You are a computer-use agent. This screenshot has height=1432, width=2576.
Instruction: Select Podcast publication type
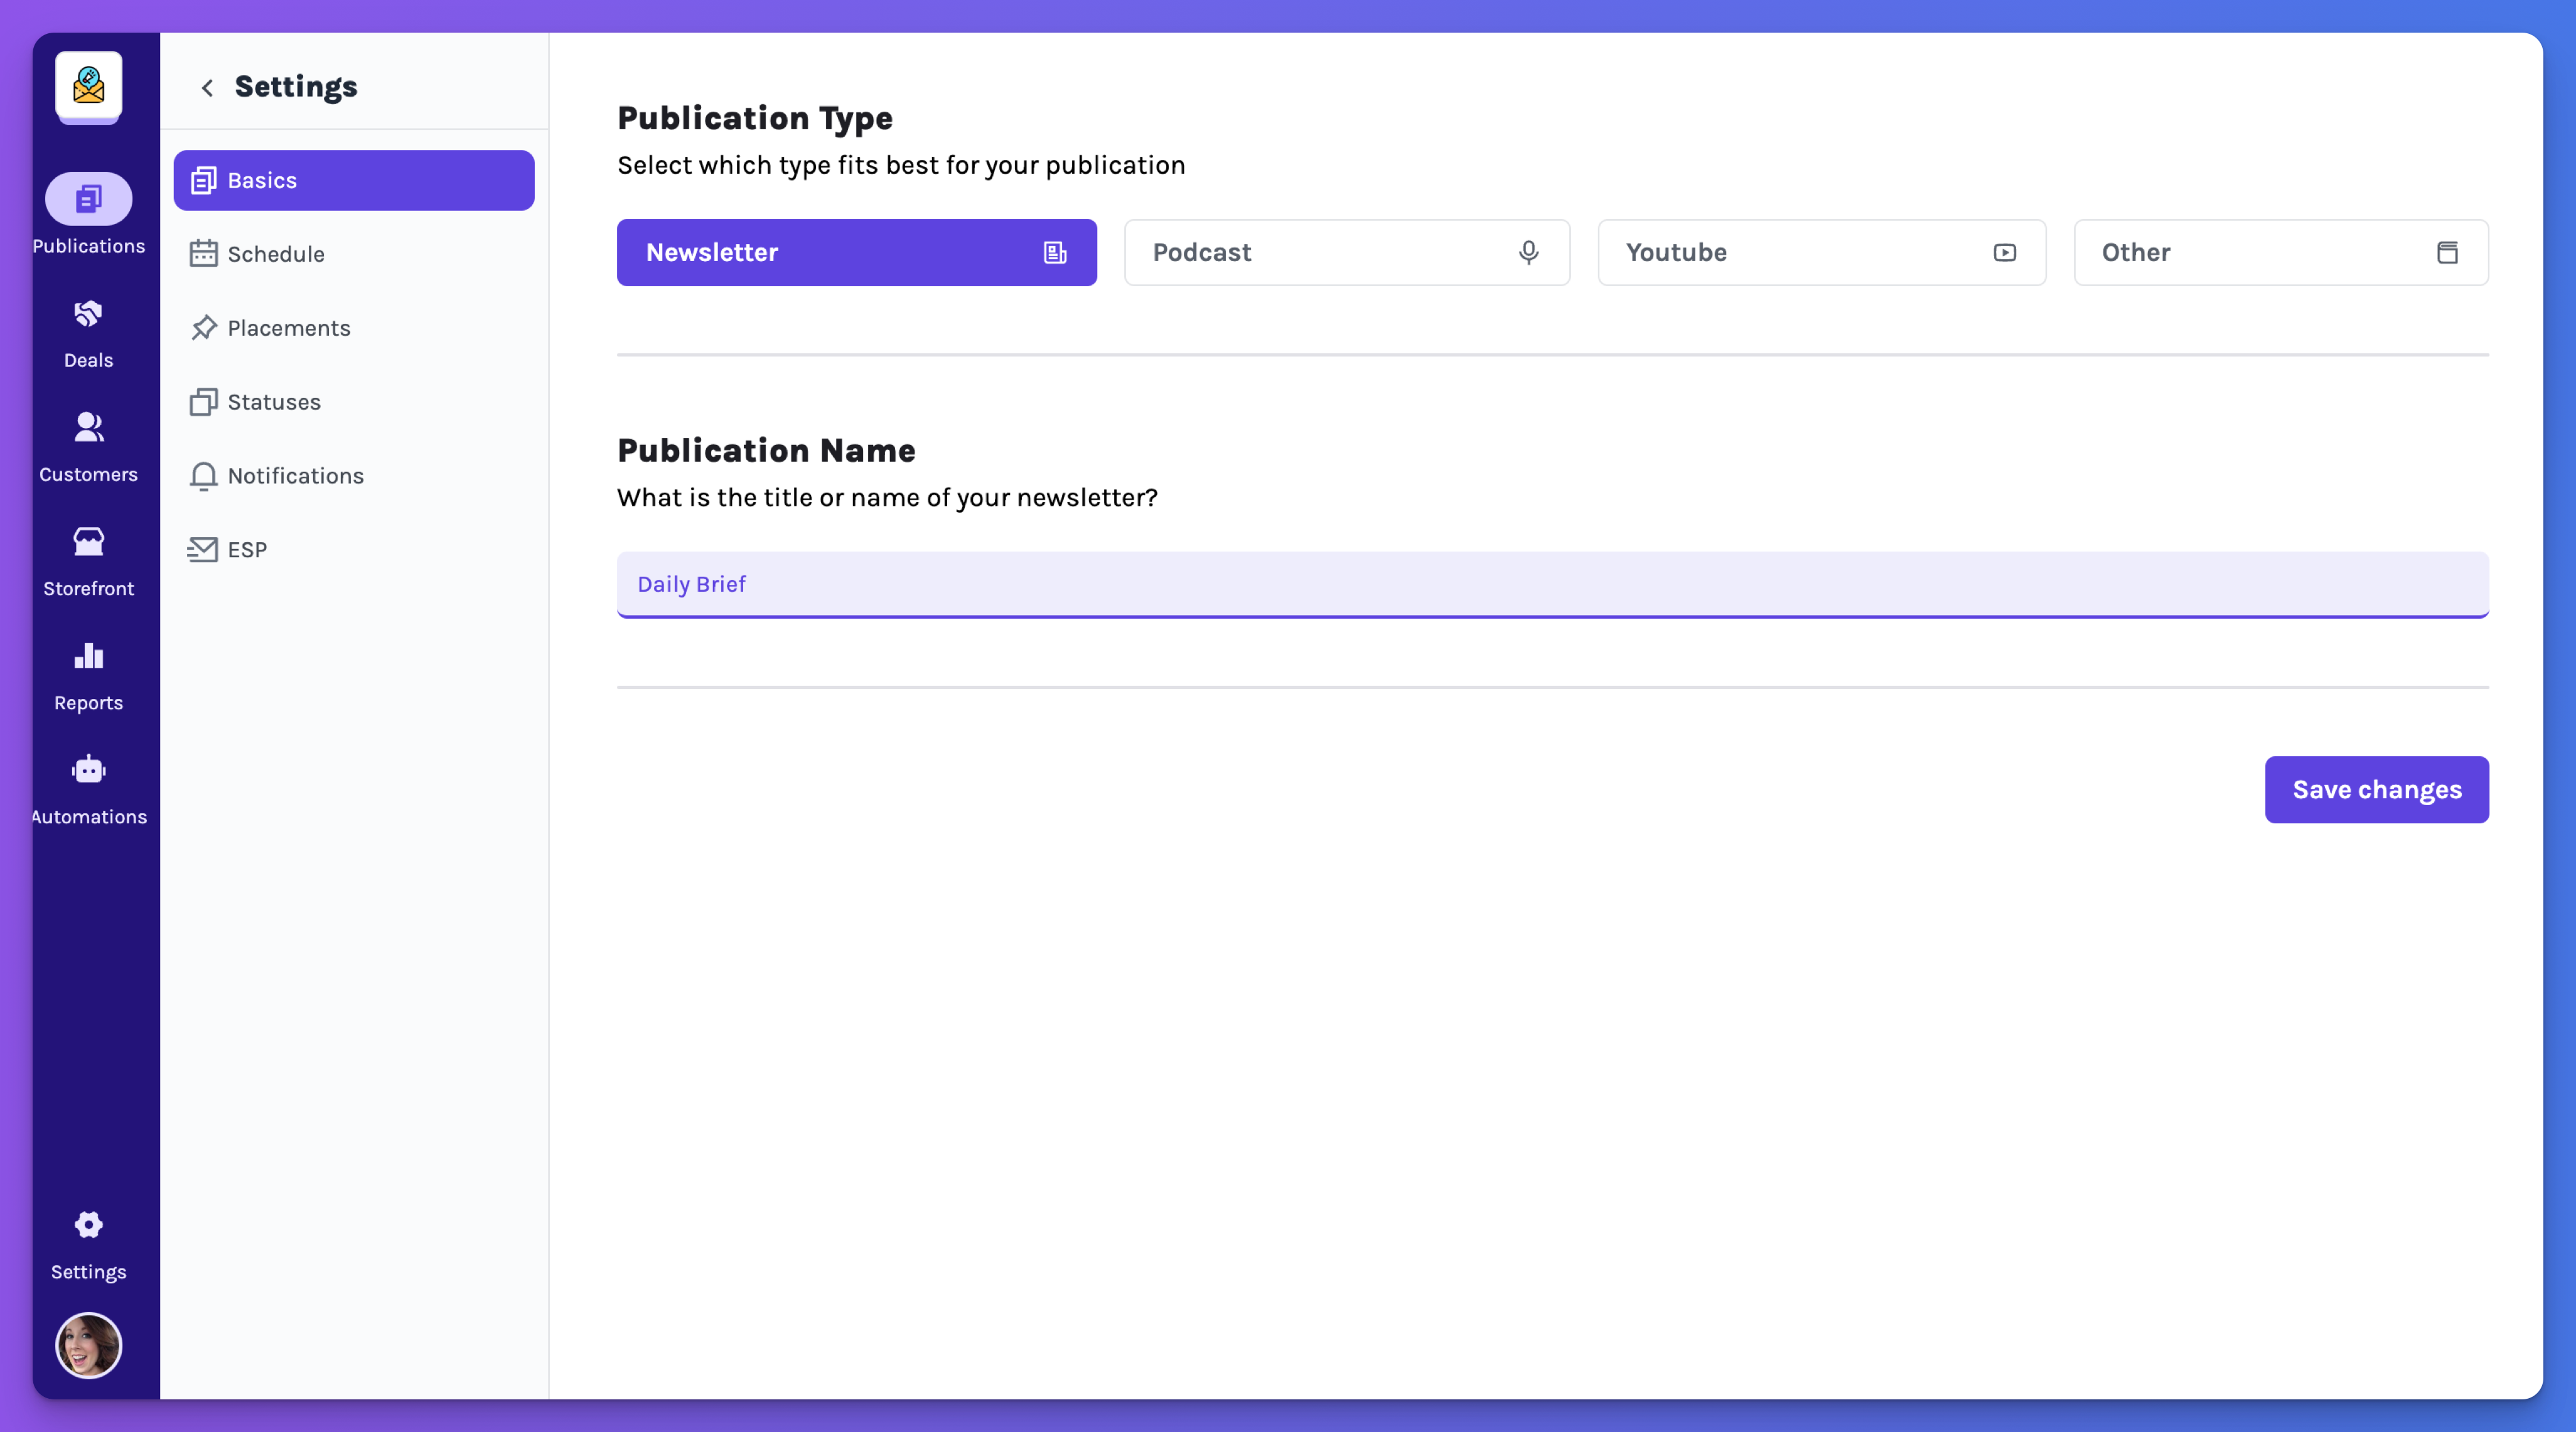tap(1347, 253)
